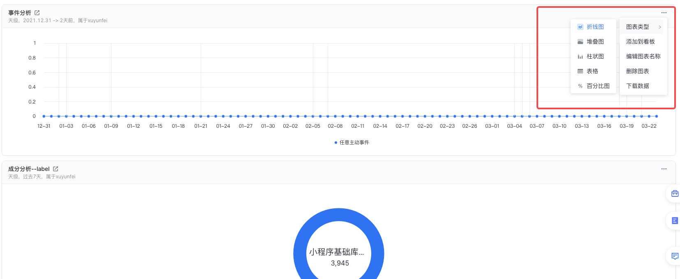Select the 表格 table icon

580,71
